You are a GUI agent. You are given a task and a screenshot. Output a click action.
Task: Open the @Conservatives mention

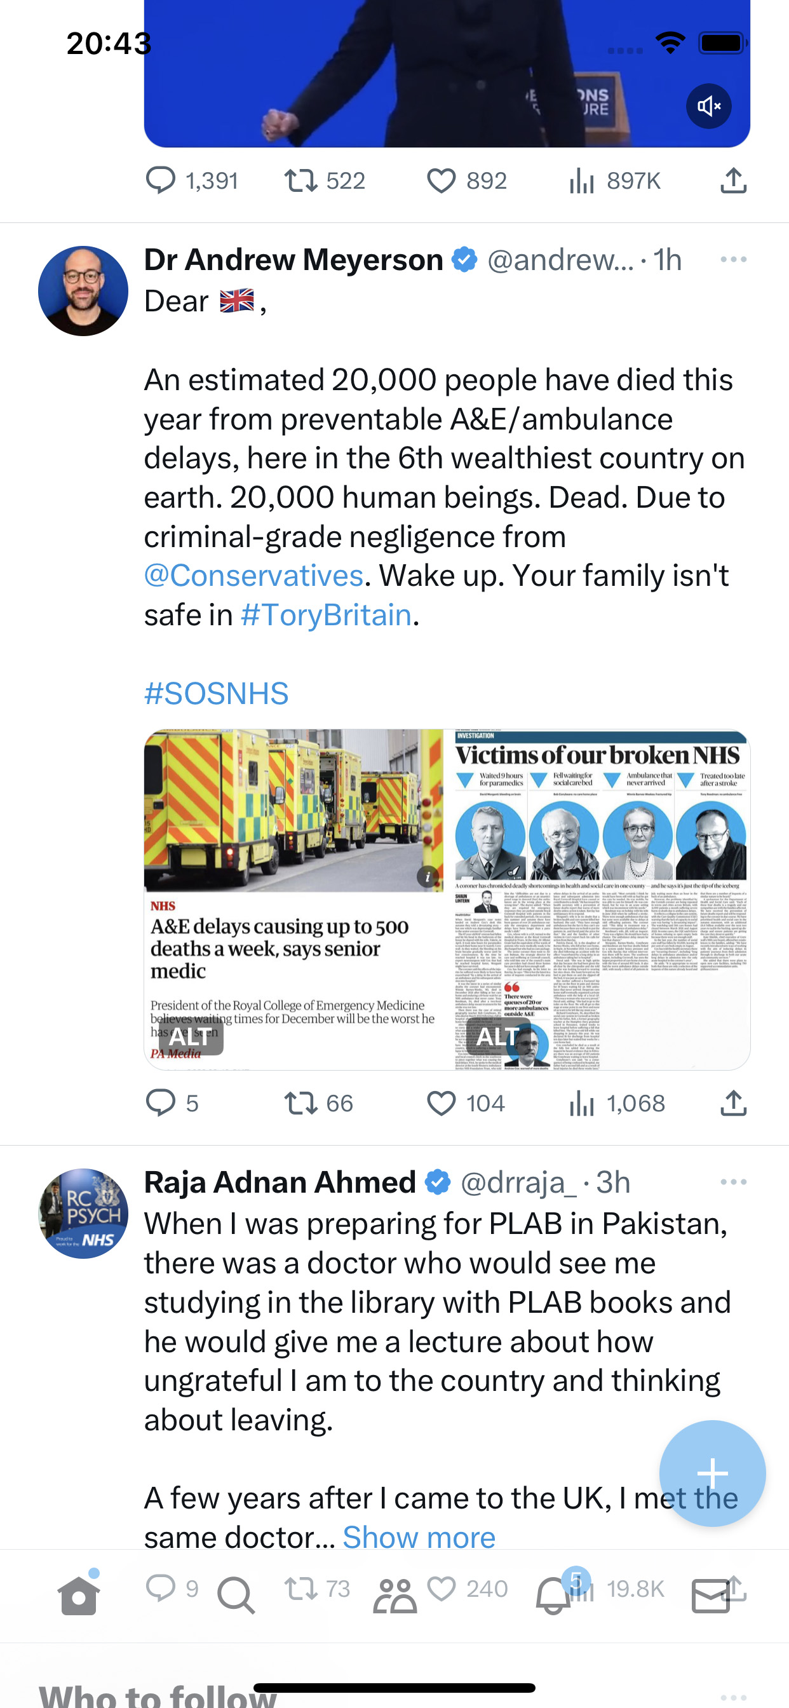pyautogui.click(x=254, y=576)
